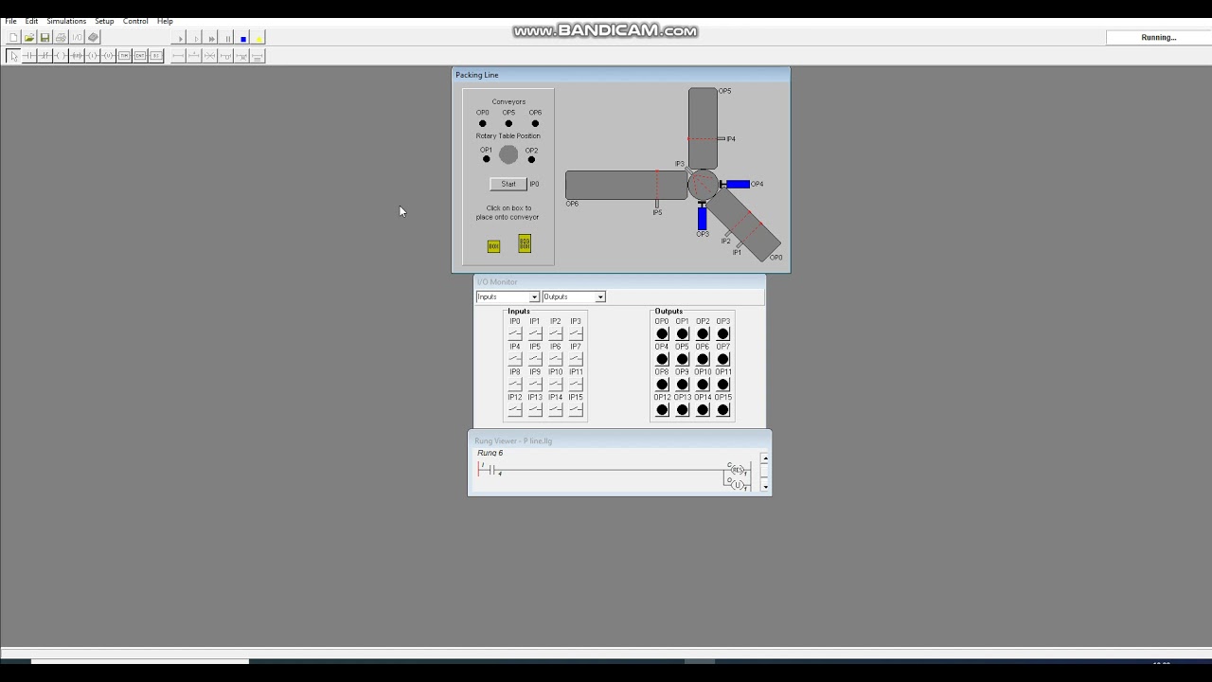Click the delete link (crossed) icon
Image resolution: width=1212 pixels, height=682 pixels.
coord(209,56)
